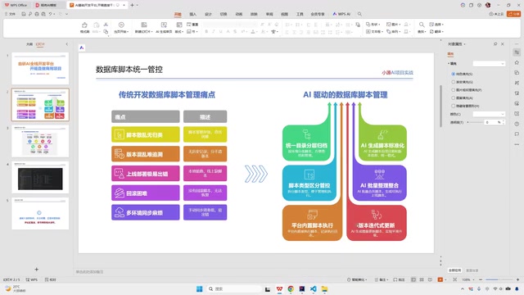Click transparency percentage input field

[x=492, y=122]
